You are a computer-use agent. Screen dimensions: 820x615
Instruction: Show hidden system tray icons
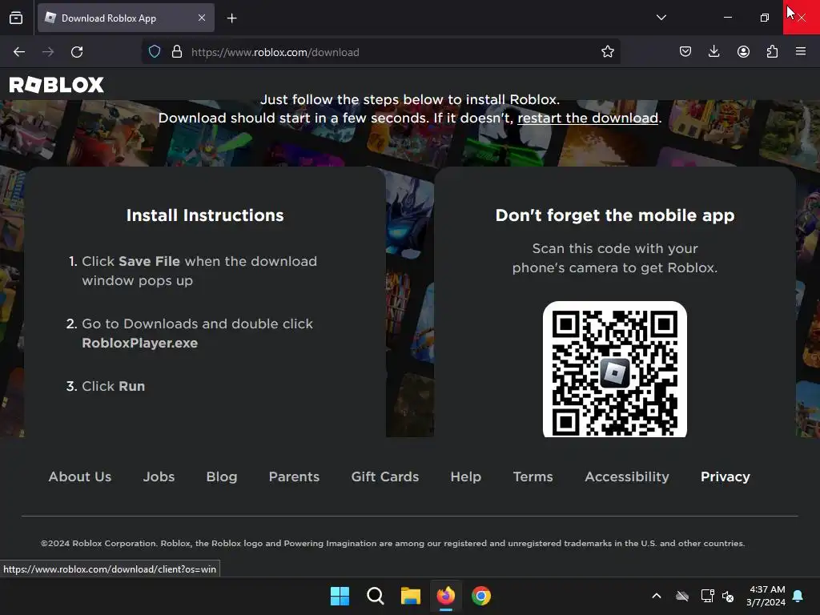tap(657, 596)
